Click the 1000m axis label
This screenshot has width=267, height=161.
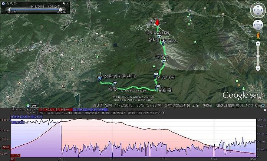(x=4, y=139)
